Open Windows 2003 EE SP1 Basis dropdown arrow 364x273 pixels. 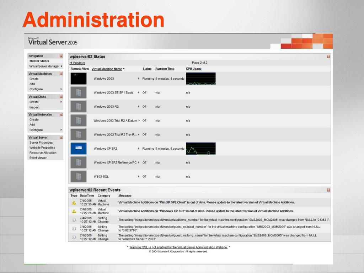[x=139, y=93]
